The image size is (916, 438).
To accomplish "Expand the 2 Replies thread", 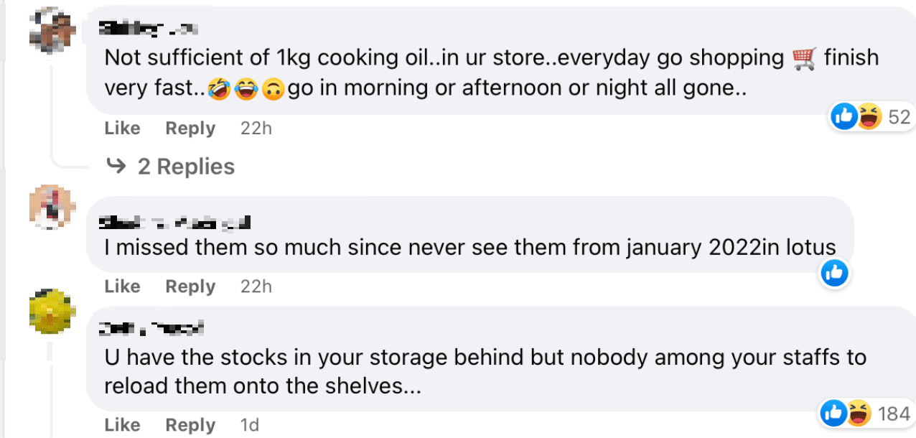I will [186, 166].
